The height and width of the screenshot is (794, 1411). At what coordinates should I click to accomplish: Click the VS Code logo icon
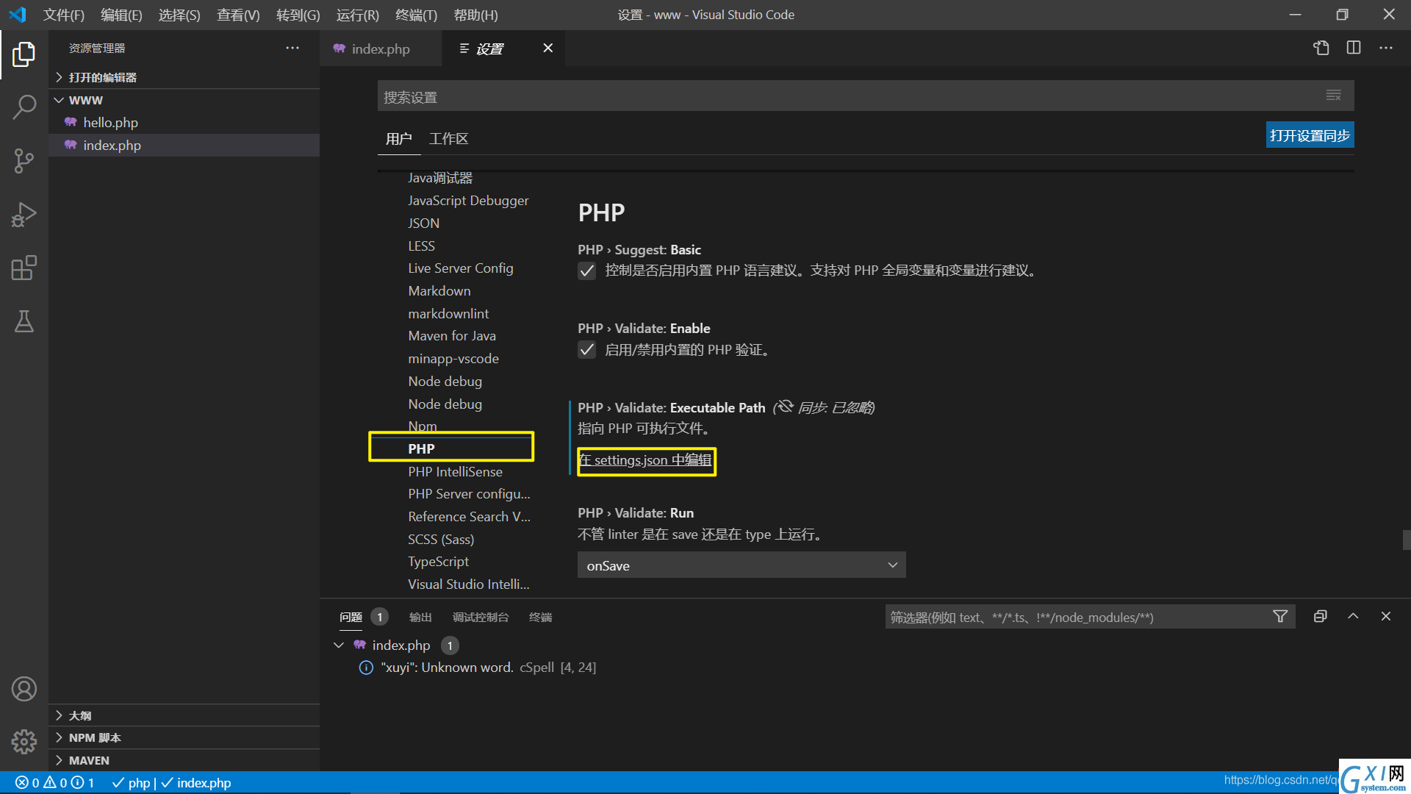(x=18, y=15)
